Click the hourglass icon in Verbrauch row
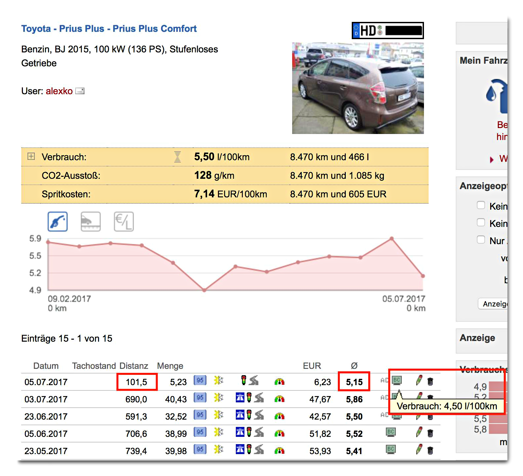Image resolution: width=523 pixels, height=476 pixels. [178, 157]
